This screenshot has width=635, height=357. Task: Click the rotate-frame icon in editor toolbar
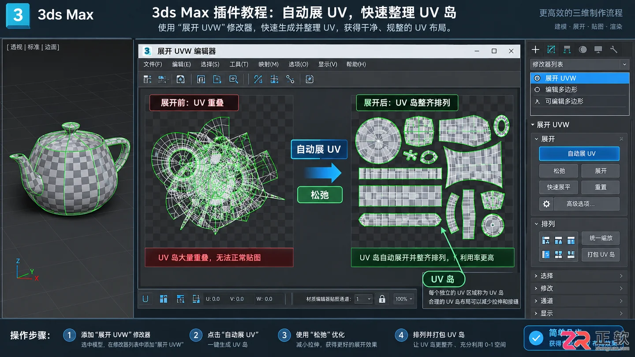click(x=217, y=79)
